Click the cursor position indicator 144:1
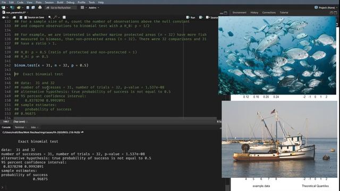This screenshot has height=191, width=340. [6, 121]
